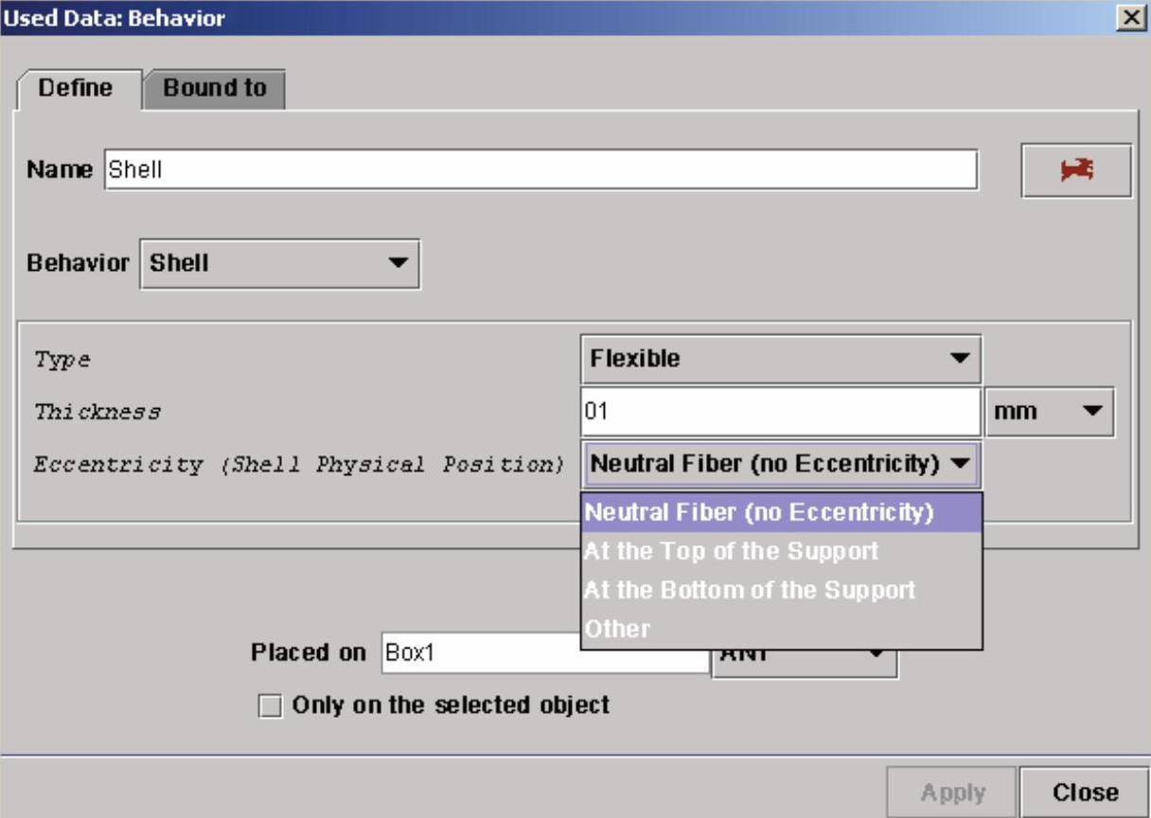The image size is (1151, 818).
Task: Click the Used Data: Behavior title bar
Action: (568, 17)
